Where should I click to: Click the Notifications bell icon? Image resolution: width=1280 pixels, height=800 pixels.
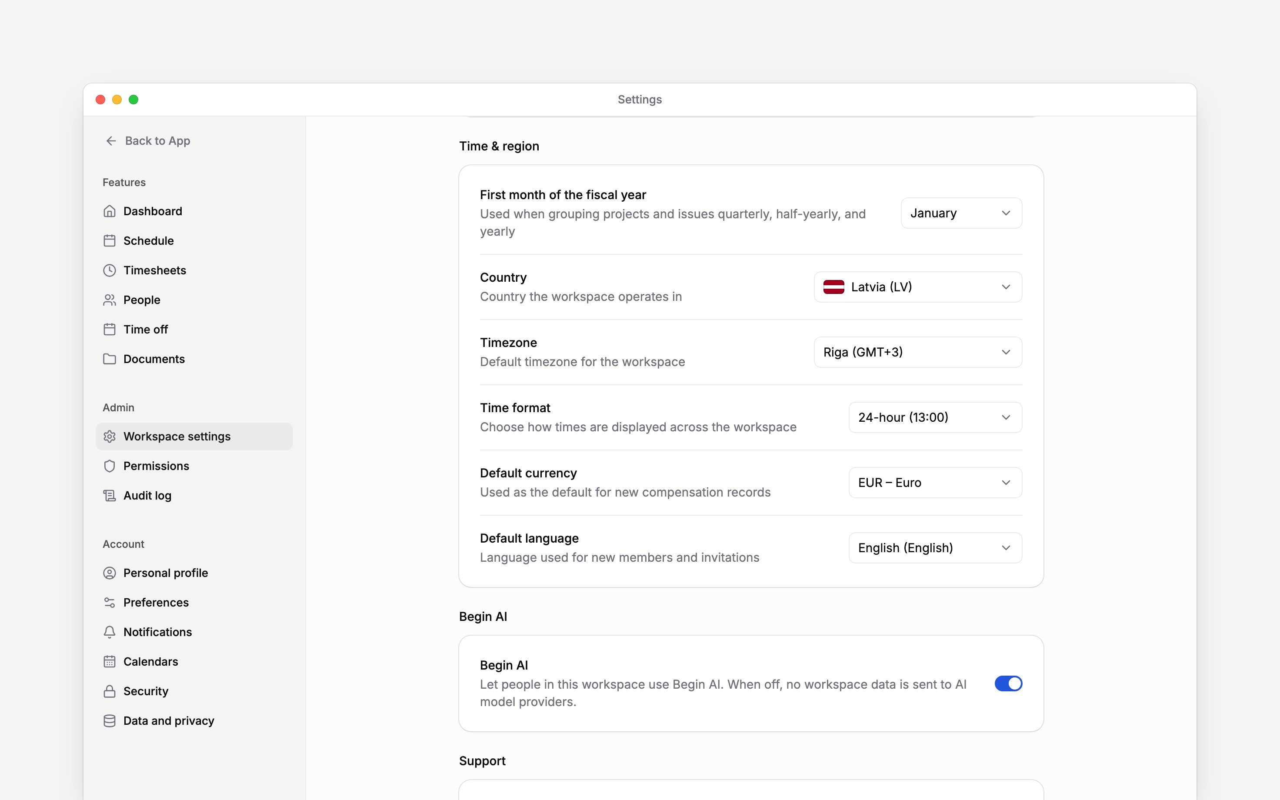[110, 632]
